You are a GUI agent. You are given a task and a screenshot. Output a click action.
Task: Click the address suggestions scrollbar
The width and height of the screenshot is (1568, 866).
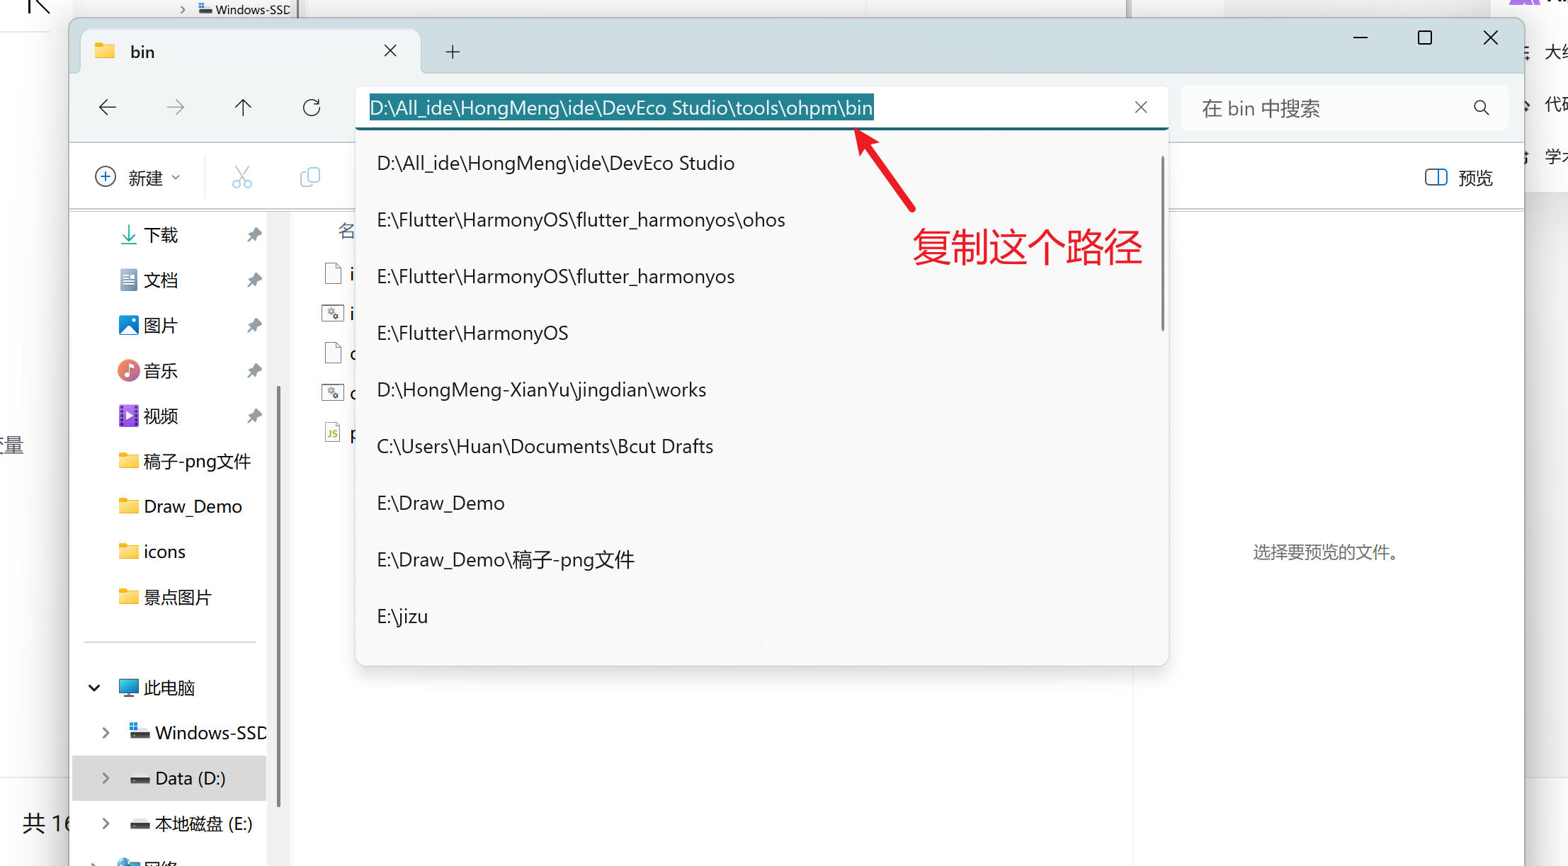pyautogui.click(x=1162, y=244)
